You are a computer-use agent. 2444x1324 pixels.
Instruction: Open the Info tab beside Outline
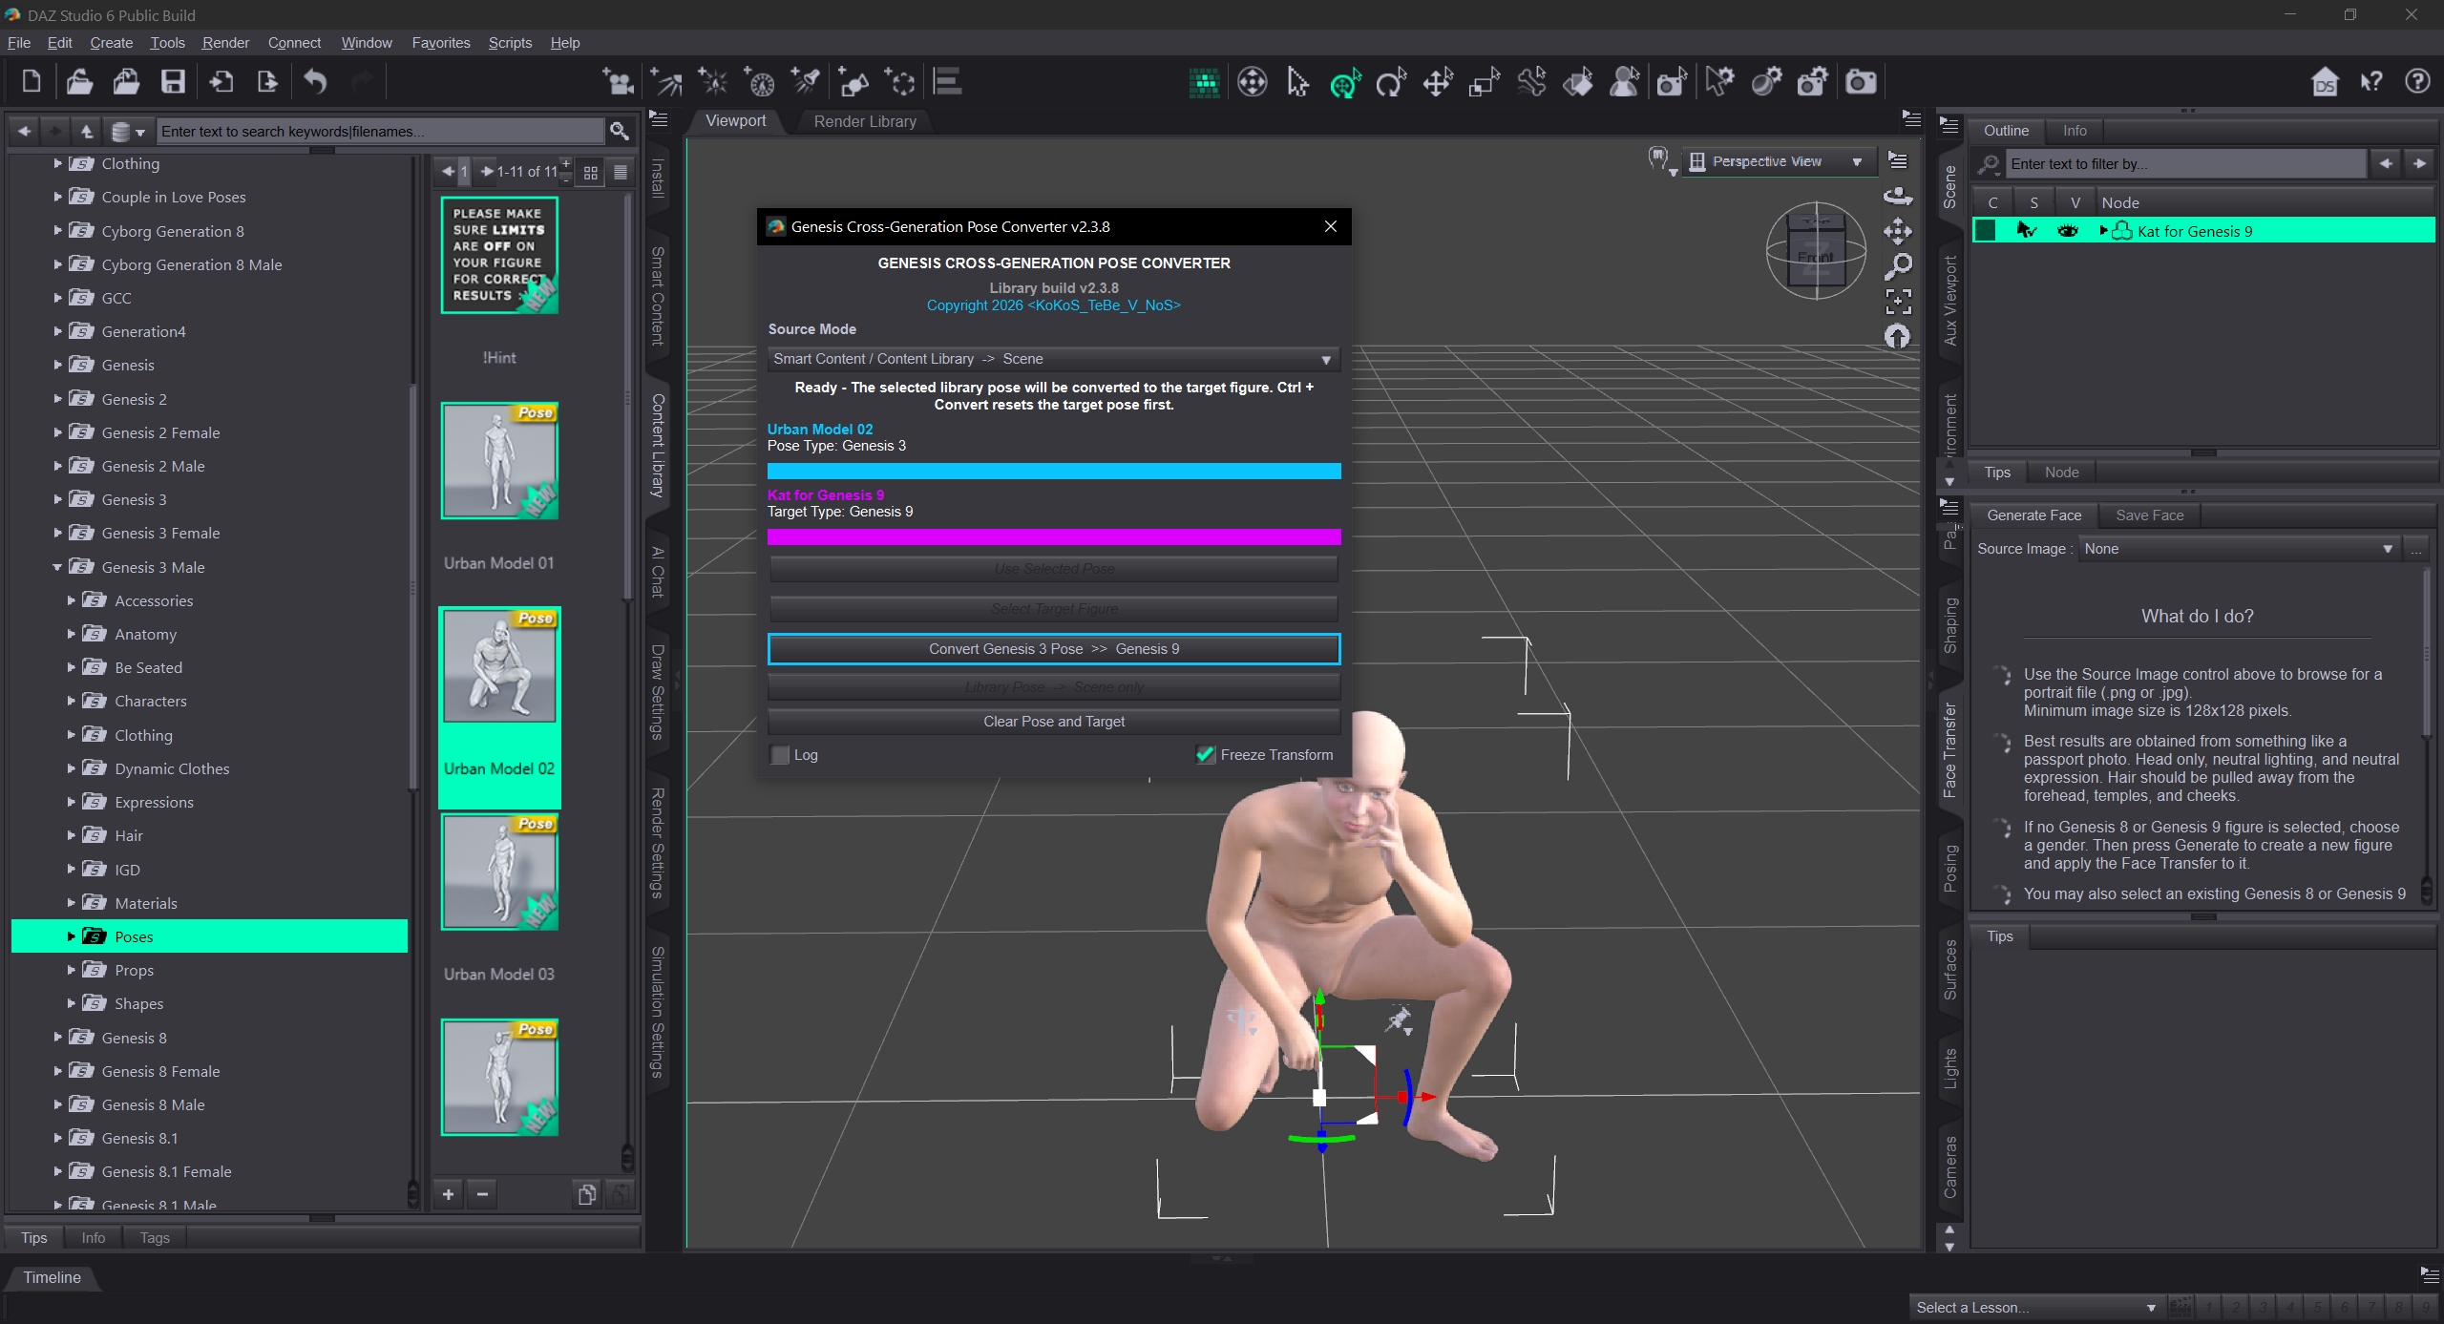pyautogui.click(x=2075, y=131)
